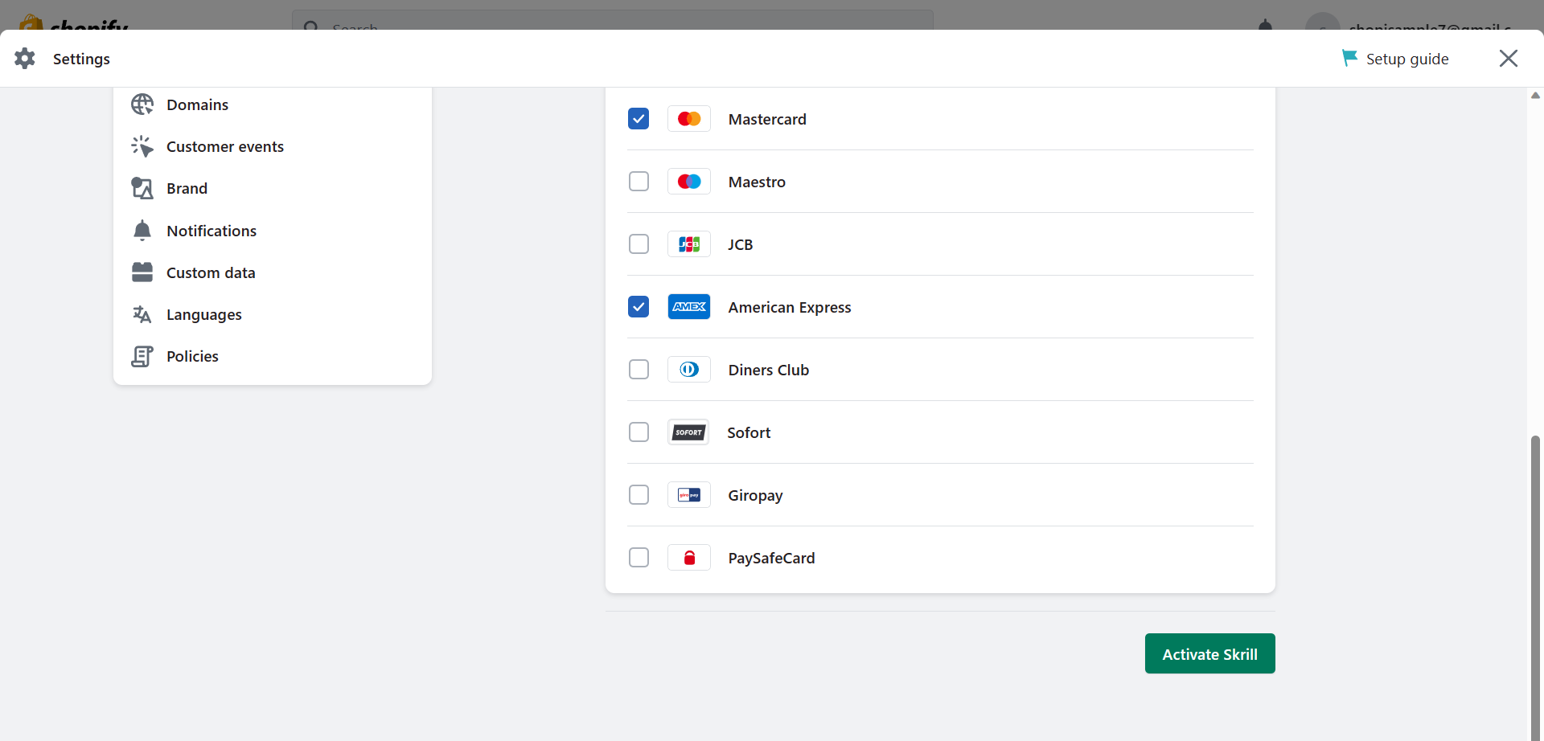1544x741 pixels.
Task: Click the Settings title text
Action: point(81,59)
